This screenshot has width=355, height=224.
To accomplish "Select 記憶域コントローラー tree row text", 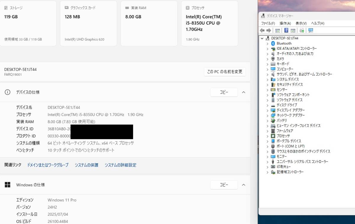I will [x=290, y=172].
